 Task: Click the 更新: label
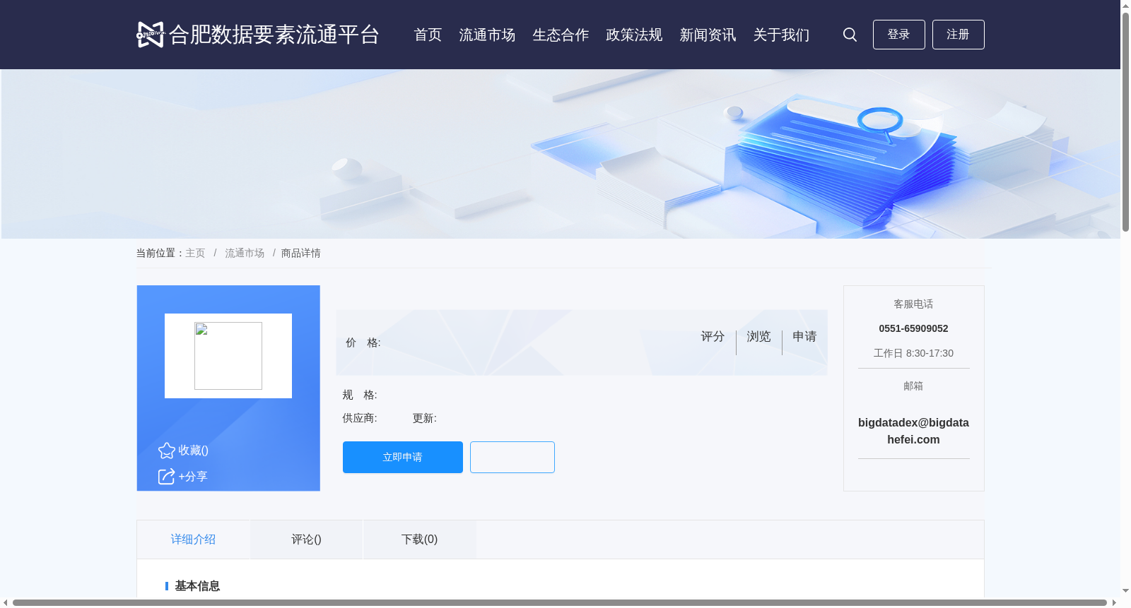tap(425, 418)
